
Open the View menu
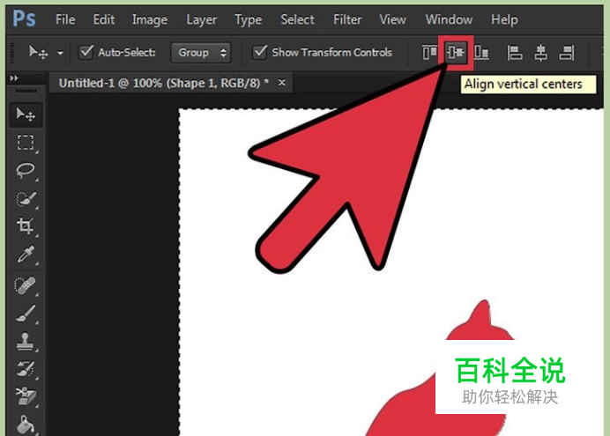point(392,19)
